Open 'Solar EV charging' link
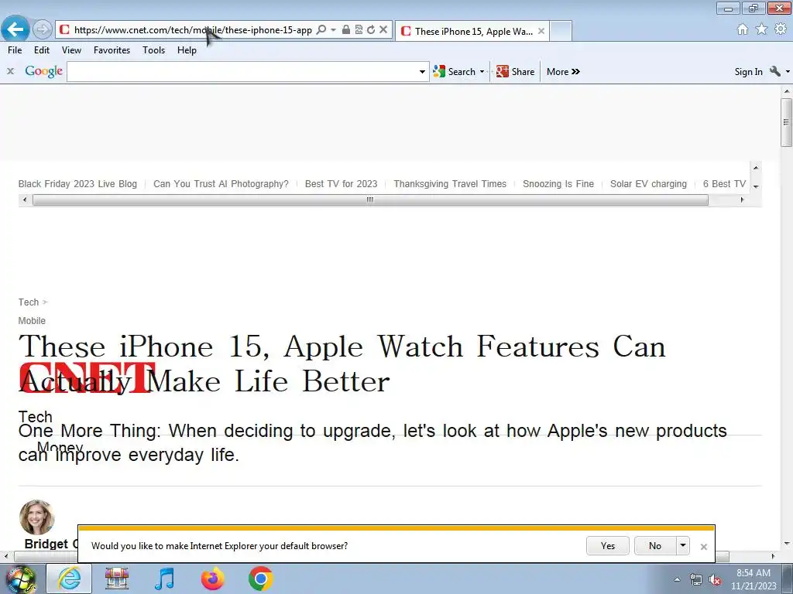The width and height of the screenshot is (793, 594). tap(648, 184)
